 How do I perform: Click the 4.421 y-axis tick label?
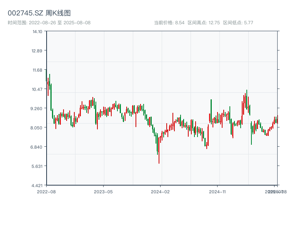click(37, 186)
